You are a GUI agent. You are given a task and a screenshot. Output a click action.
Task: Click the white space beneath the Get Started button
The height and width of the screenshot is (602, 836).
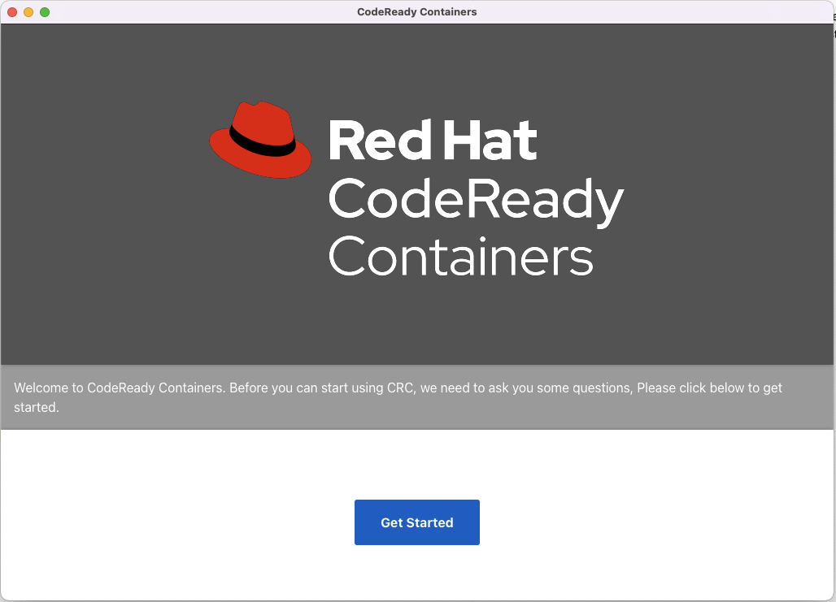point(417,573)
